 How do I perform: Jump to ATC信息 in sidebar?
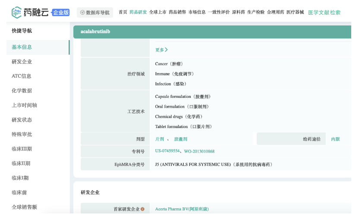22,76
